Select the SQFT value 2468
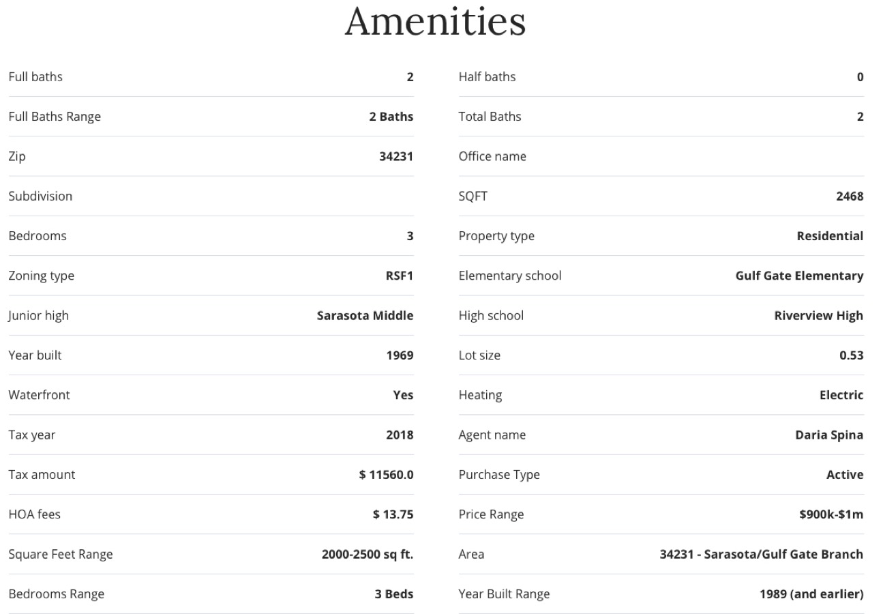 pyautogui.click(x=849, y=196)
